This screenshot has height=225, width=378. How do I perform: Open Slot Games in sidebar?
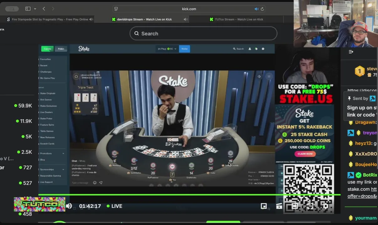[46, 100]
